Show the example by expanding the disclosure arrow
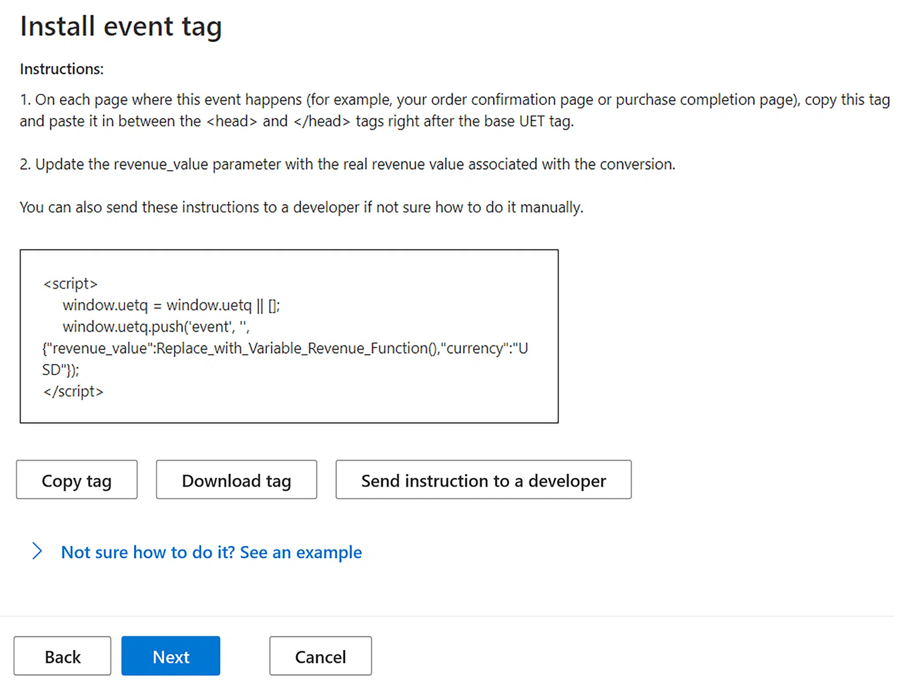The width and height of the screenshot is (906, 690). 37,552
